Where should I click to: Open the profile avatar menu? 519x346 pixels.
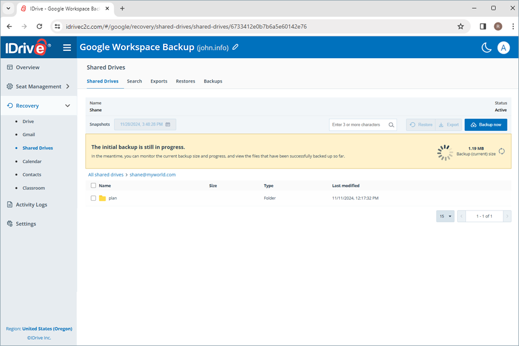pos(503,47)
